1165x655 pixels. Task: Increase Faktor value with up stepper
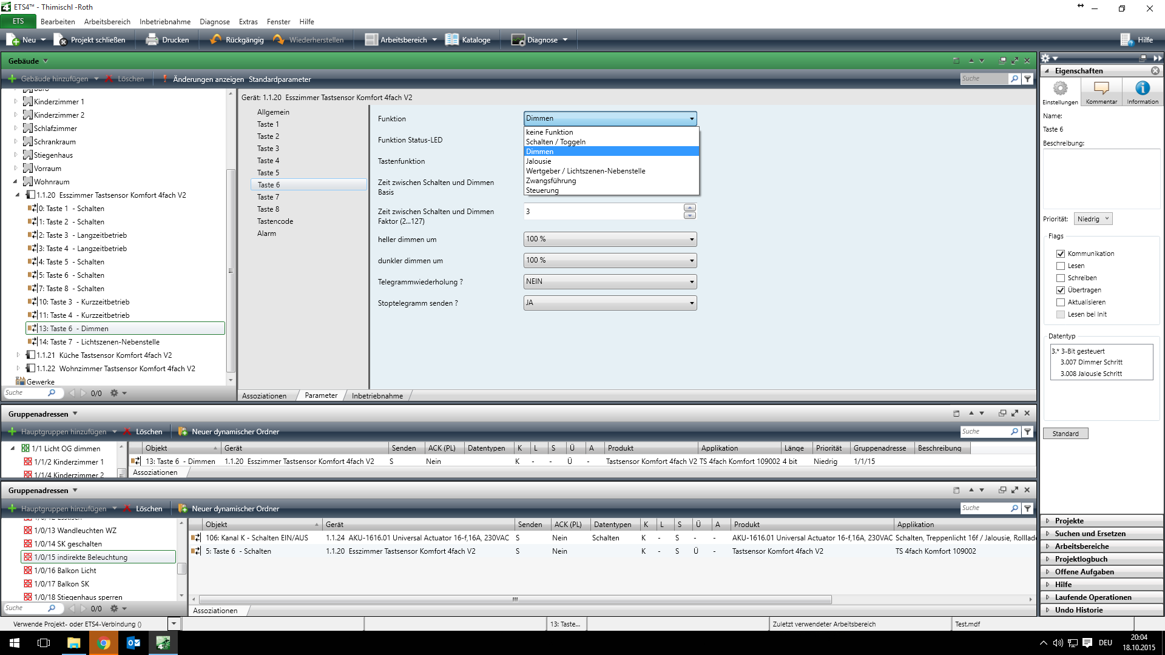pos(690,208)
